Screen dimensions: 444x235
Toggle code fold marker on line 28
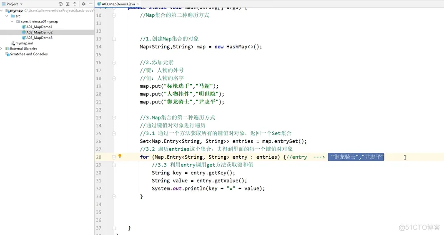pyautogui.click(x=114, y=157)
